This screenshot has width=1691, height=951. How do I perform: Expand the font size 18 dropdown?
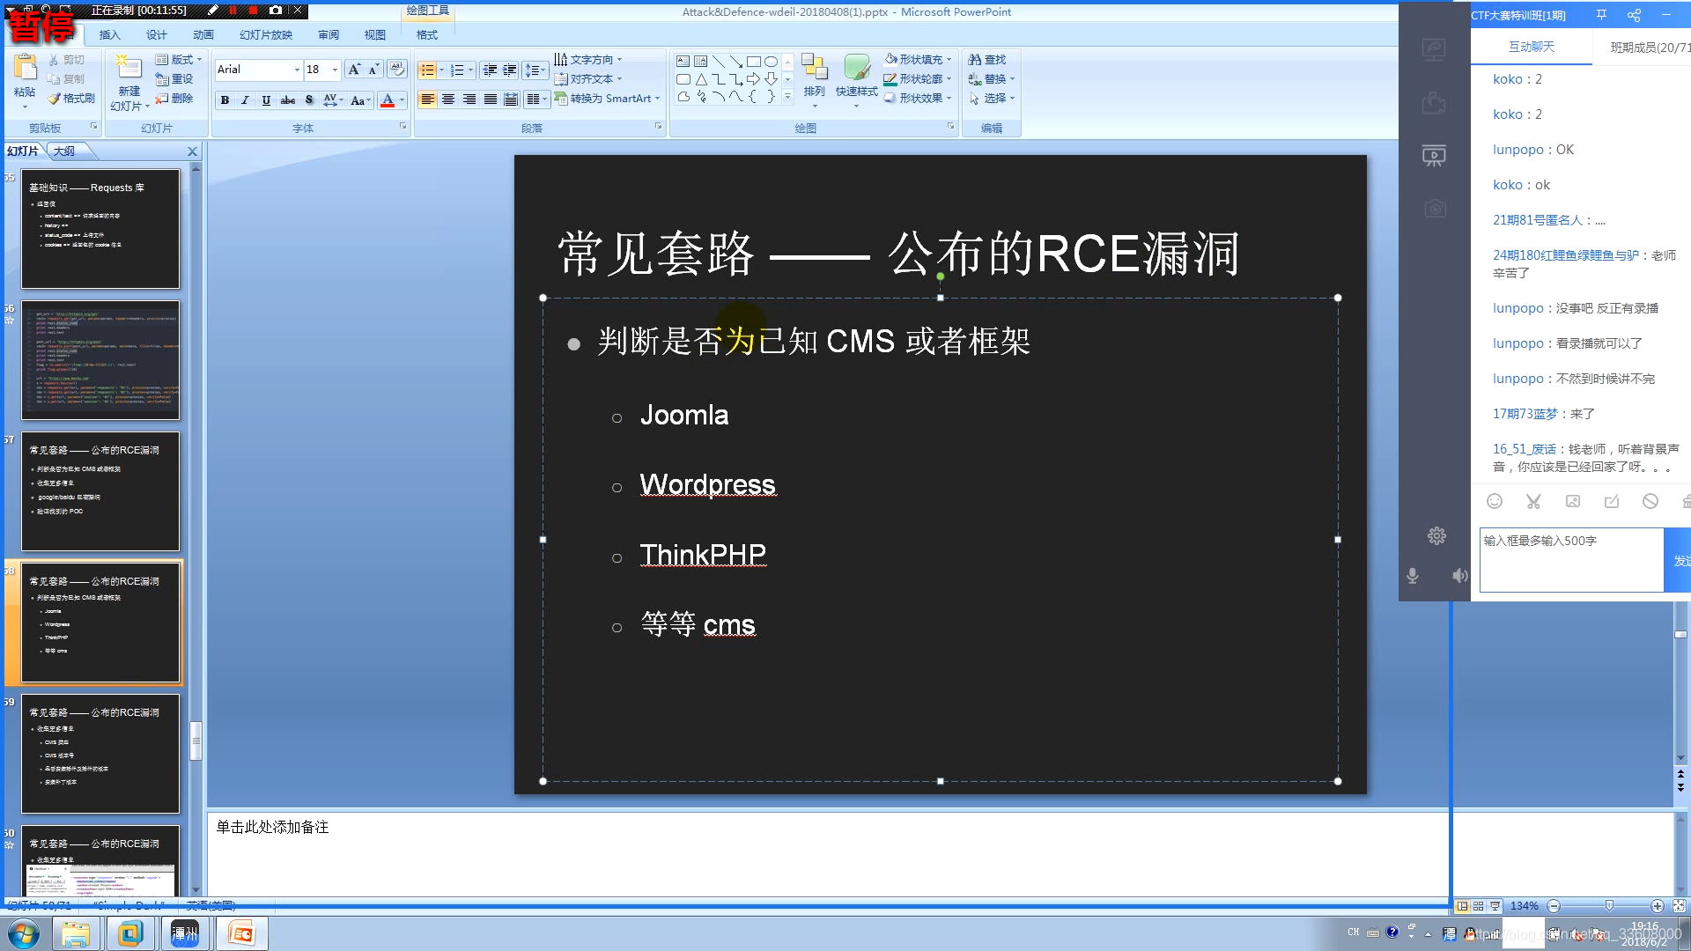point(335,70)
